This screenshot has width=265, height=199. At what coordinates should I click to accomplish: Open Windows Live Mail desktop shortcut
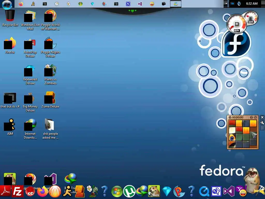point(30,20)
